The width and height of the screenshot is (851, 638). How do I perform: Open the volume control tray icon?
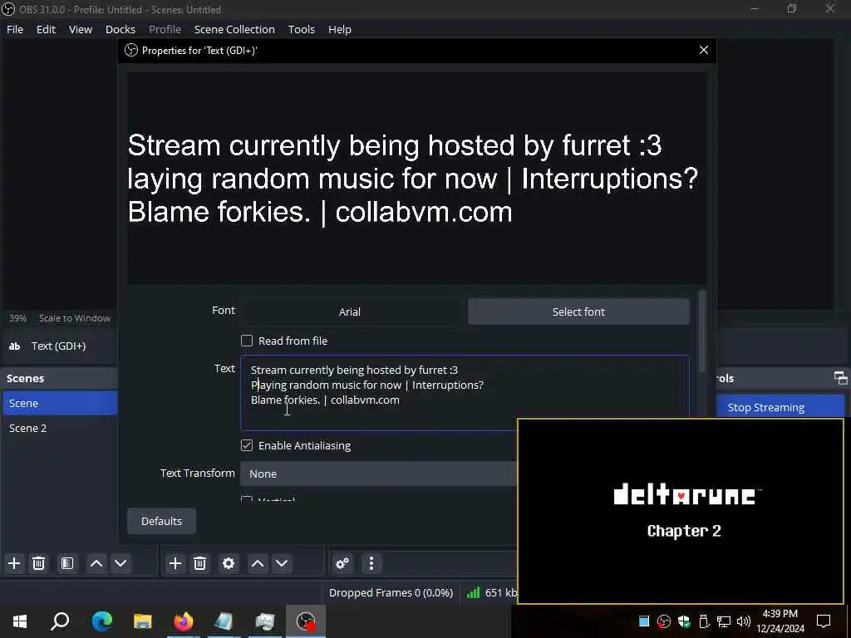coord(744,621)
